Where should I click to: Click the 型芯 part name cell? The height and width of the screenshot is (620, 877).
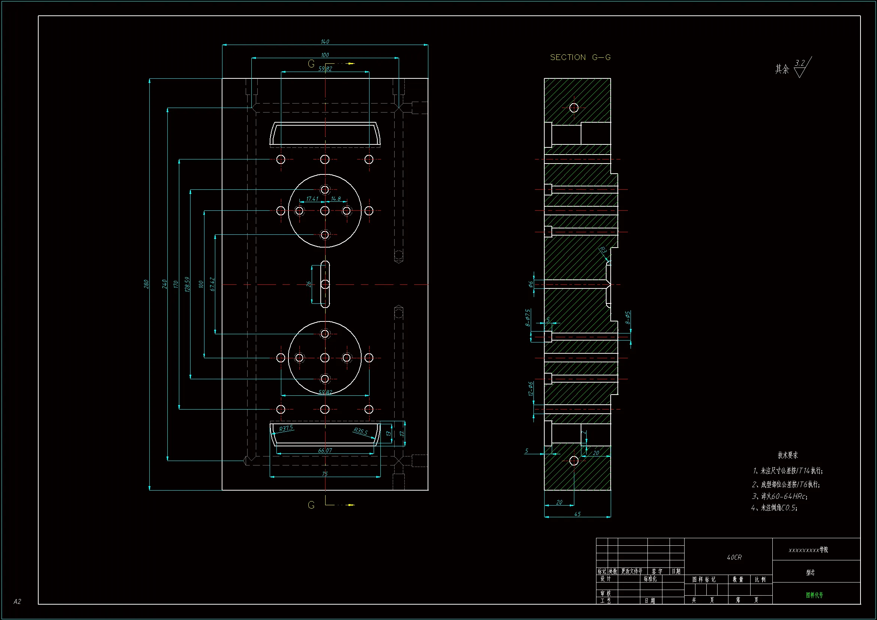pyautogui.click(x=810, y=572)
